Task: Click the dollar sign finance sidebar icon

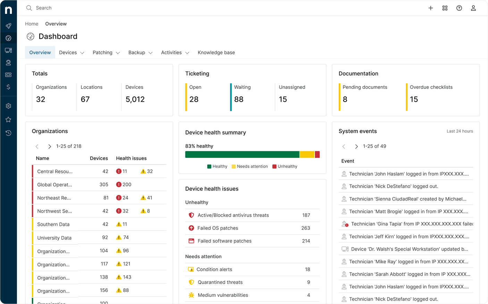Action: click(8, 87)
